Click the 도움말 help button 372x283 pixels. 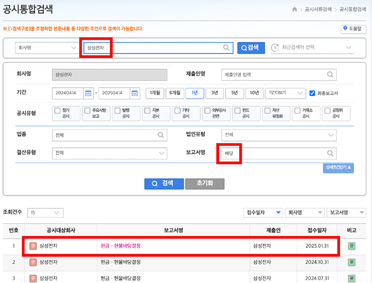pyautogui.click(x=353, y=29)
